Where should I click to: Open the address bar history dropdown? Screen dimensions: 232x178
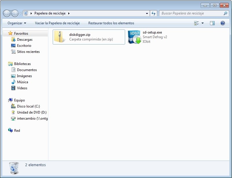(147, 13)
